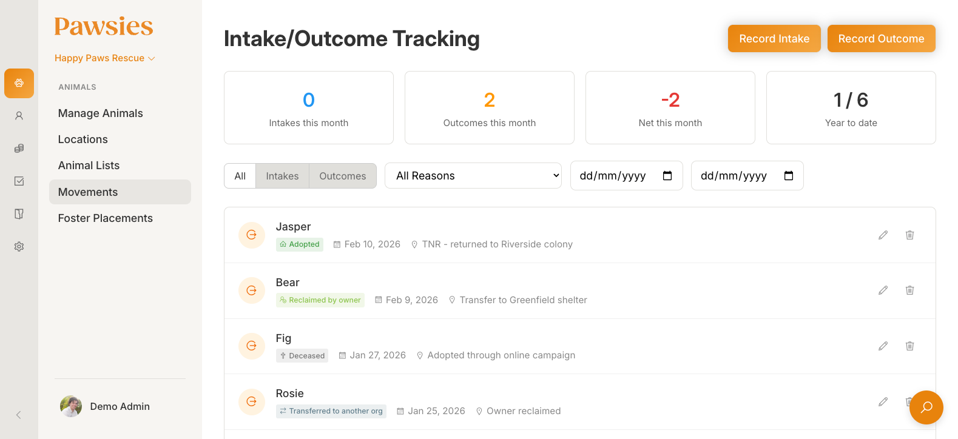Open Manage Animals from the sidebar
Image resolution: width=958 pixels, height=439 pixels.
100,113
